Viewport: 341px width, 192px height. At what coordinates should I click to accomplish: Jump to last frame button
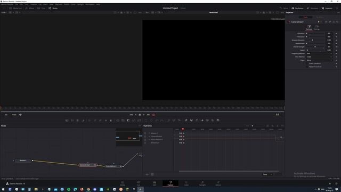148,115
